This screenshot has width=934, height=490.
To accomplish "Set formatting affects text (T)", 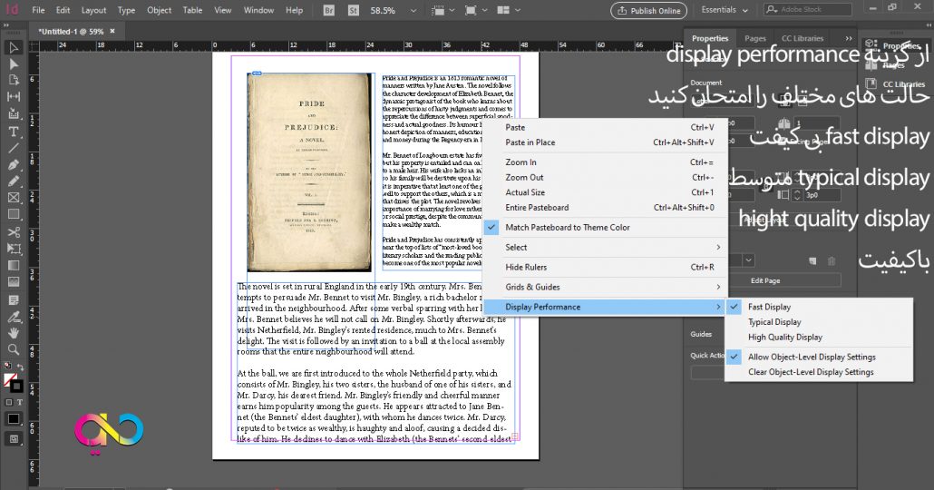I will point(19,402).
